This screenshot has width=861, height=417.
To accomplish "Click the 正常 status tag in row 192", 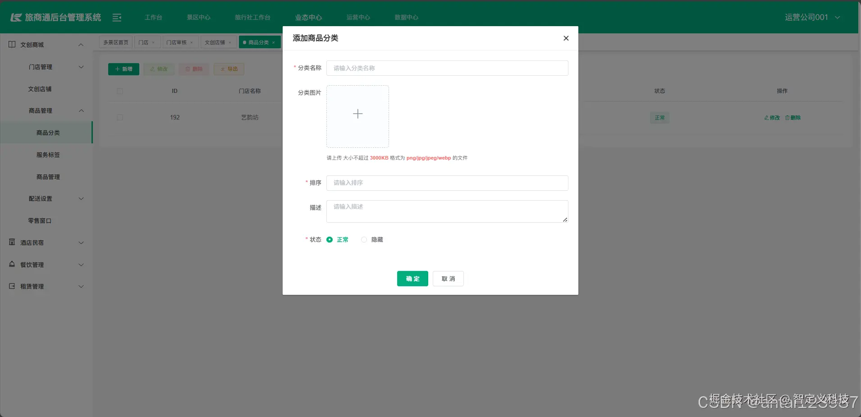I will pos(659,118).
